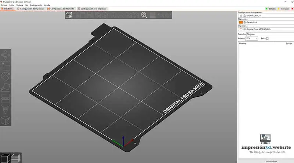Click the Undo arrow icon

(161, 15)
